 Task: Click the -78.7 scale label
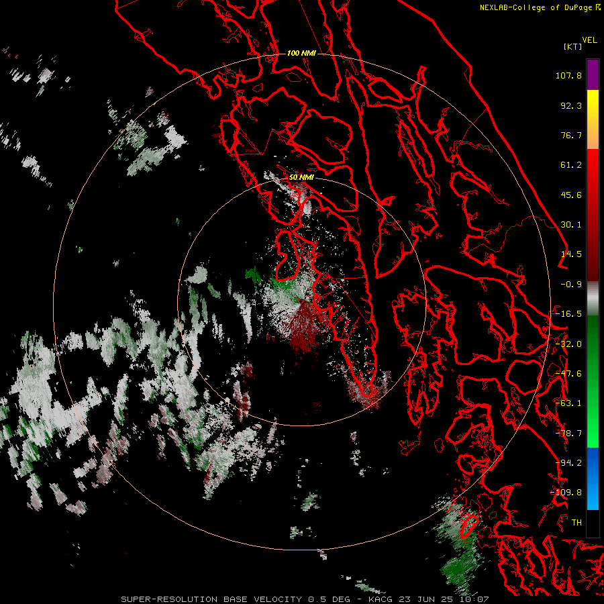(x=568, y=434)
